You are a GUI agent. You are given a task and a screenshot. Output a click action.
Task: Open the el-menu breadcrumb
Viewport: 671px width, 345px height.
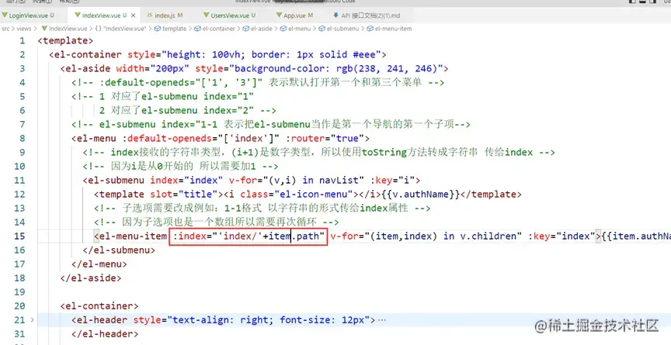coord(295,29)
